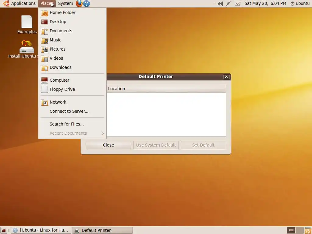This screenshot has width=312, height=234.
Task: Click the Show Desktop button in bottom panel
Action: [4, 230]
